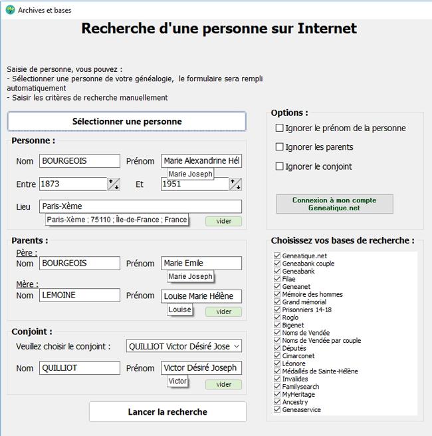Click the year stepper icon beside 1873
This screenshot has width=432, height=436.
tap(114, 184)
